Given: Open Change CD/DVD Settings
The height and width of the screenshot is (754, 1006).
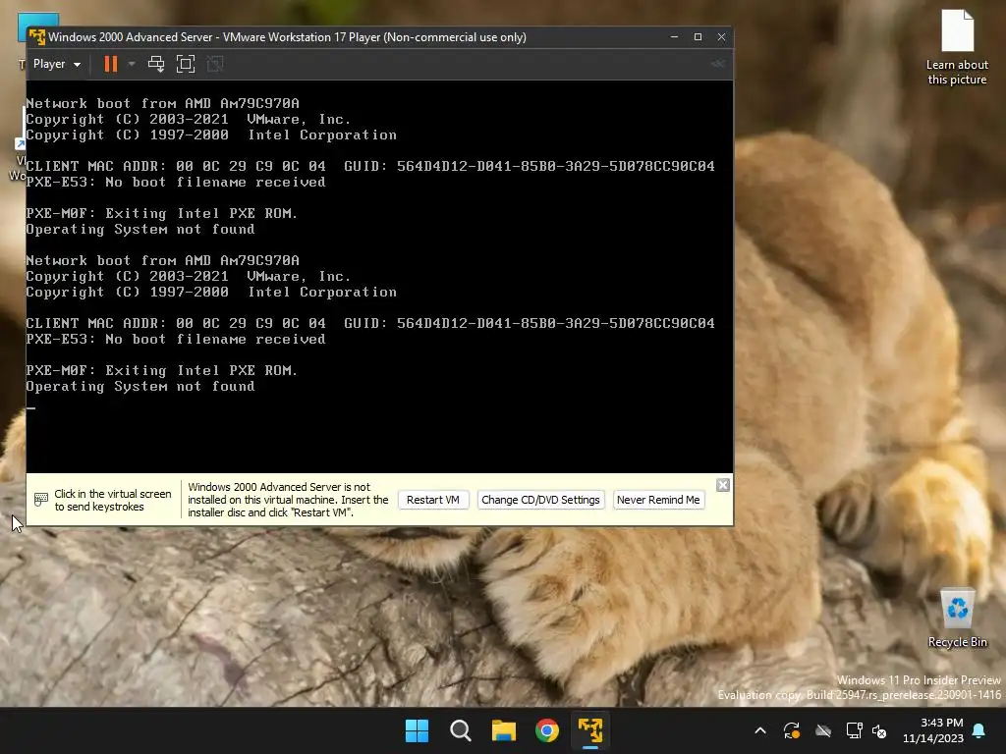Looking at the screenshot, I should pos(540,500).
